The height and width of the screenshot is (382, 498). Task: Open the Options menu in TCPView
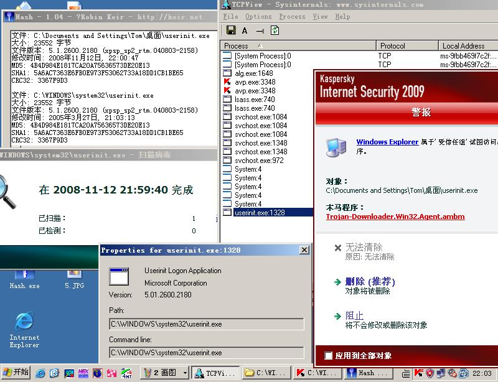(x=258, y=17)
